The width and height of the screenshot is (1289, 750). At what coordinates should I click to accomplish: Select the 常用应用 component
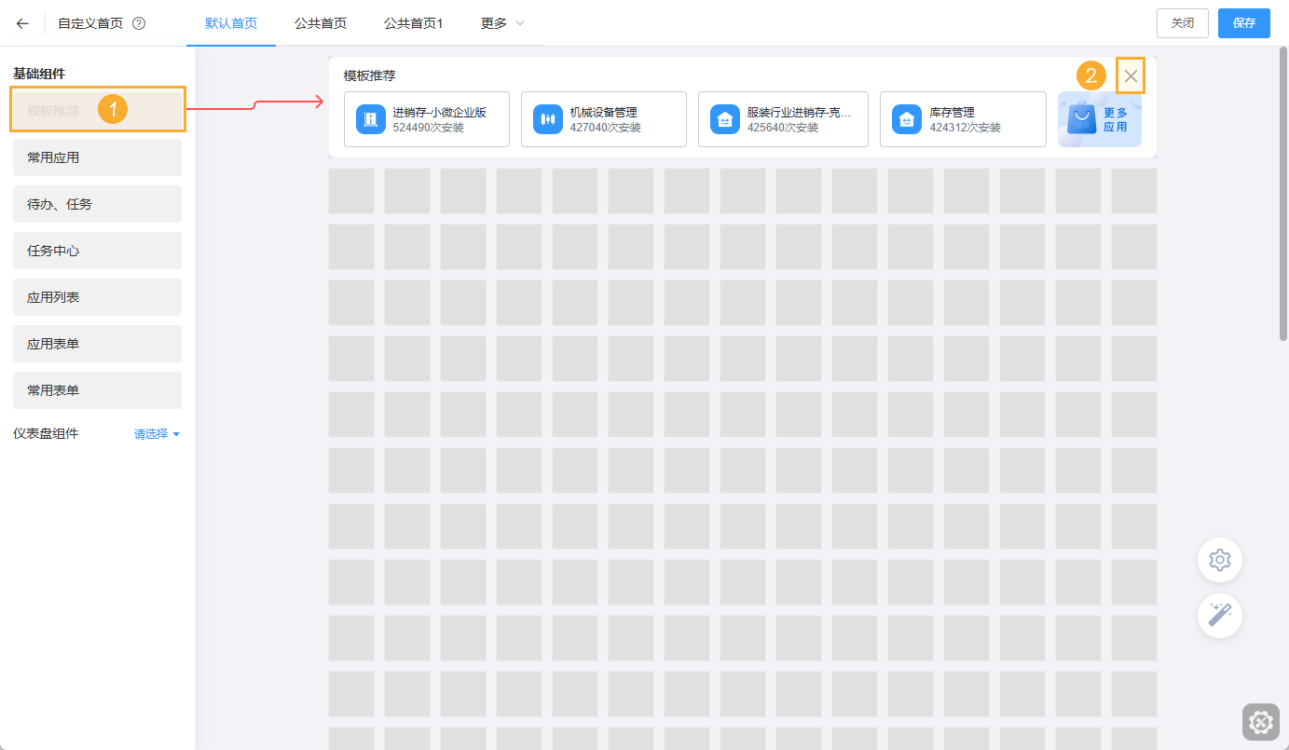coord(97,157)
